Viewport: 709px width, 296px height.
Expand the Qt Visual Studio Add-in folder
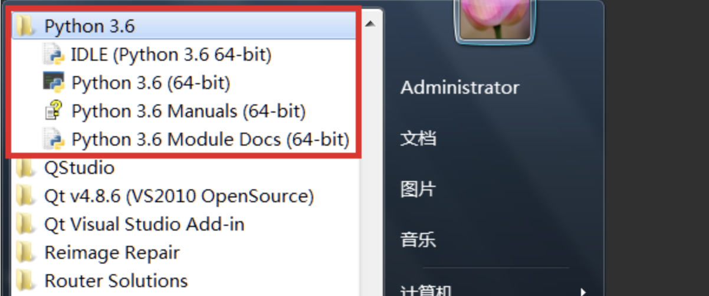(x=144, y=224)
